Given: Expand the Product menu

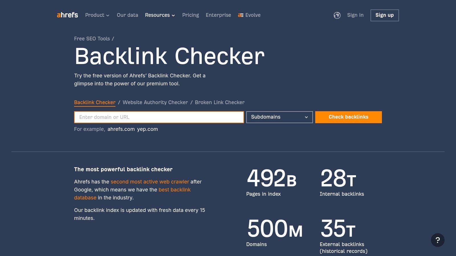Looking at the screenshot, I should point(97,15).
